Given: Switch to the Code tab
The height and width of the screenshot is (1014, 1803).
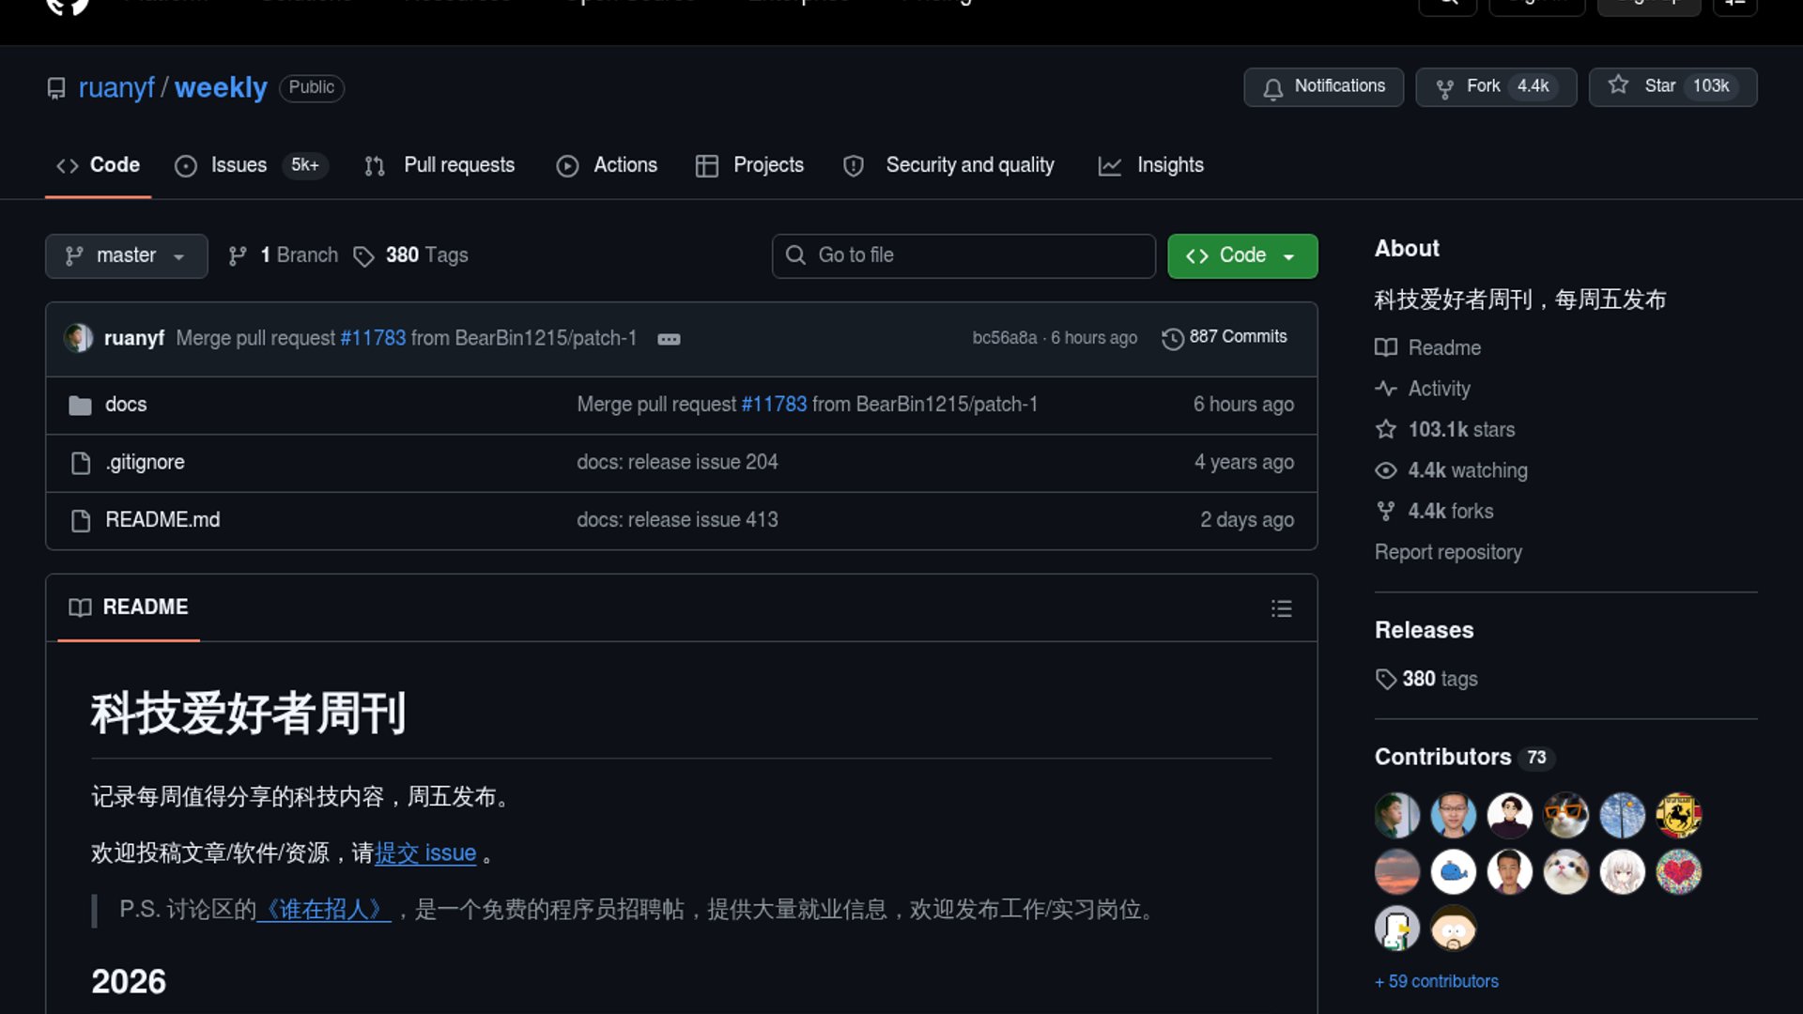Looking at the screenshot, I should pyautogui.click(x=98, y=165).
